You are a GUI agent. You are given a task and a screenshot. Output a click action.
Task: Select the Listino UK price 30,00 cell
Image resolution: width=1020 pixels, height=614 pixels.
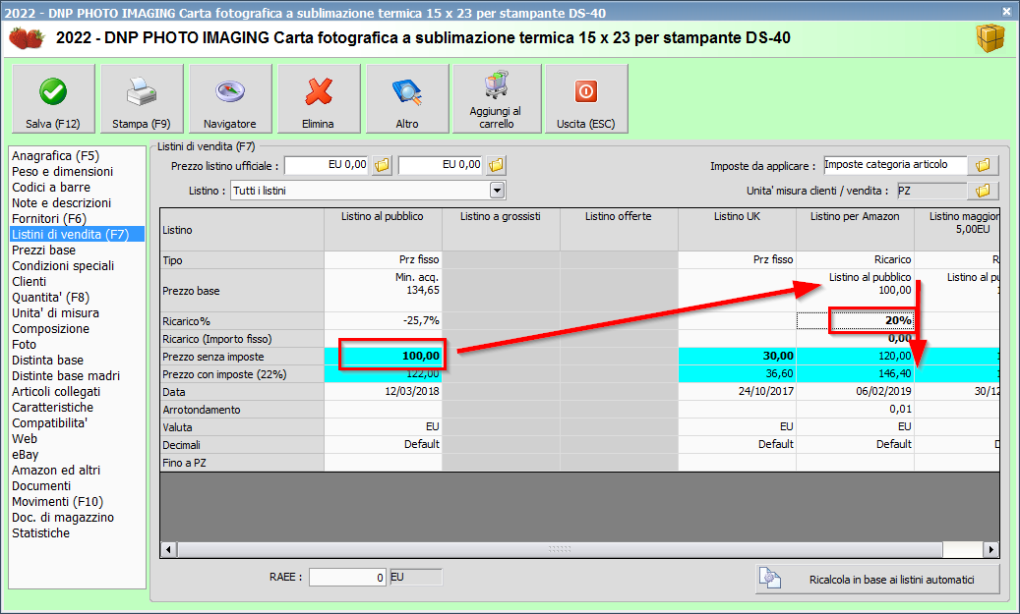click(737, 356)
